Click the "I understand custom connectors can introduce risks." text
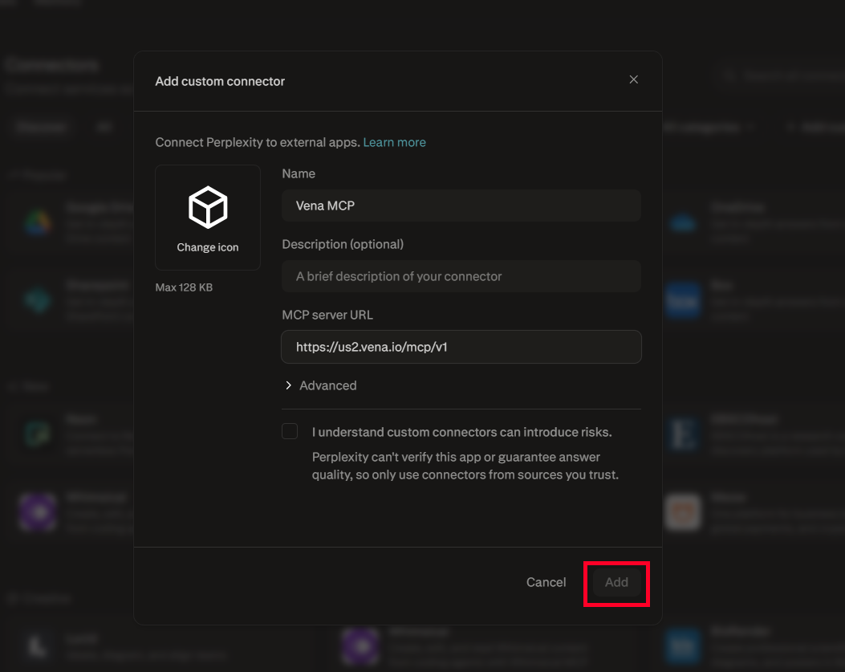The height and width of the screenshot is (672, 845). [x=462, y=432]
